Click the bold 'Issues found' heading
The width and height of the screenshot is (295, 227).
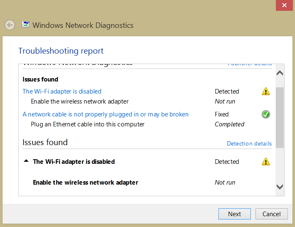point(40,79)
